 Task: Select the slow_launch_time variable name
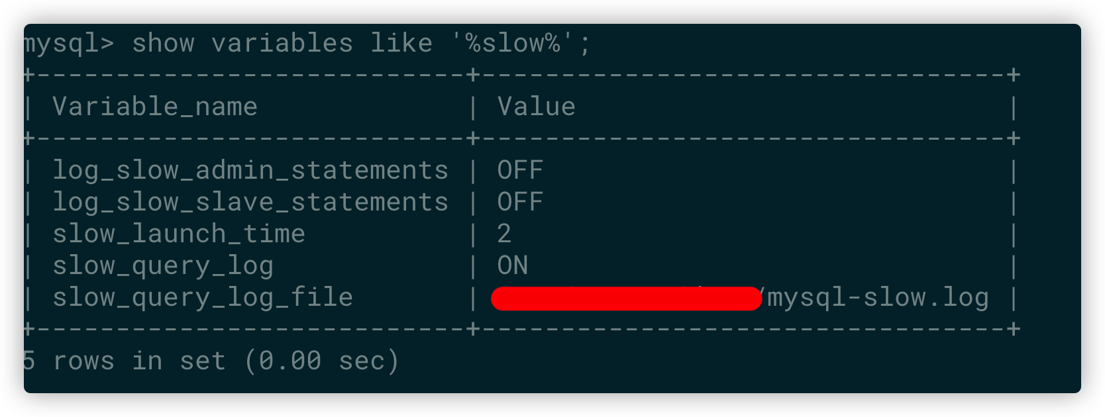click(179, 234)
